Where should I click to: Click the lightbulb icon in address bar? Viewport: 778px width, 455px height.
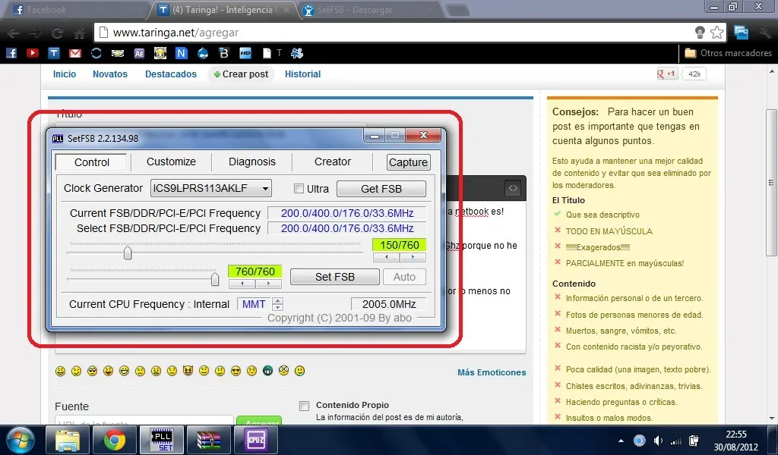[x=700, y=33]
